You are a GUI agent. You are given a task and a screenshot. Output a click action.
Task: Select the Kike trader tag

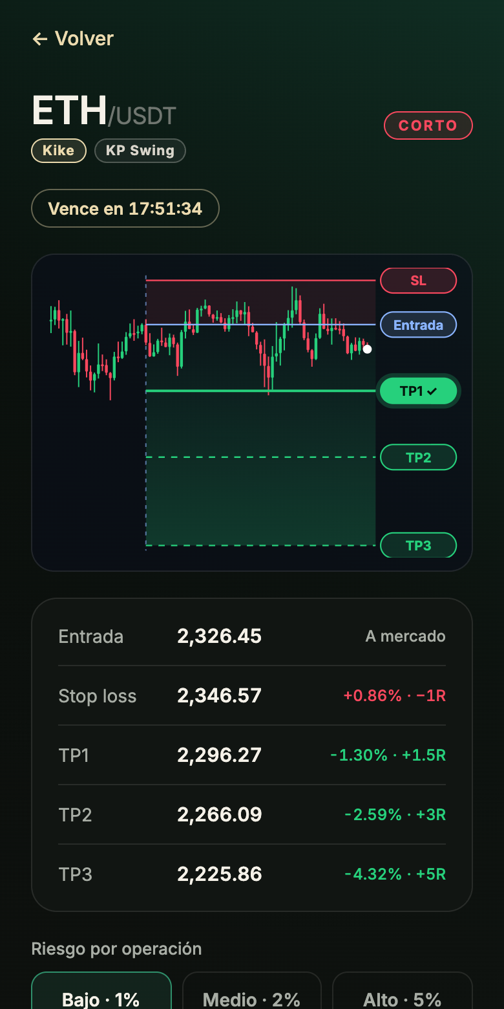(59, 151)
